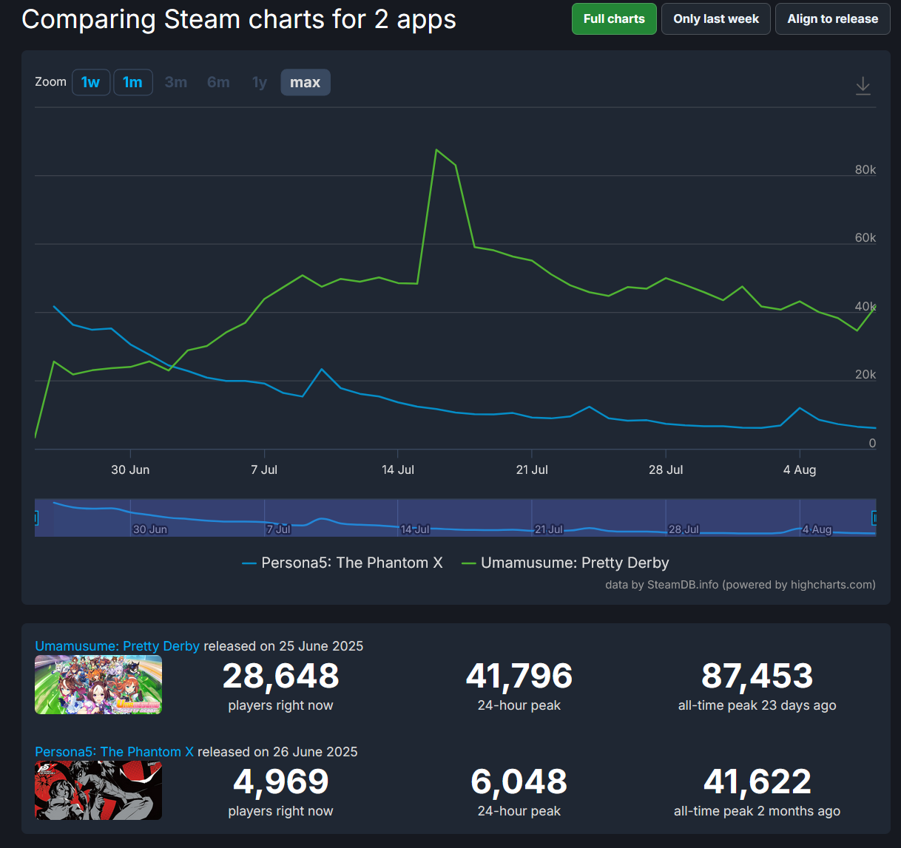This screenshot has width=901, height=848.
Task: Click the '7 Jul' x-axis label
Action: pos(264,469)
